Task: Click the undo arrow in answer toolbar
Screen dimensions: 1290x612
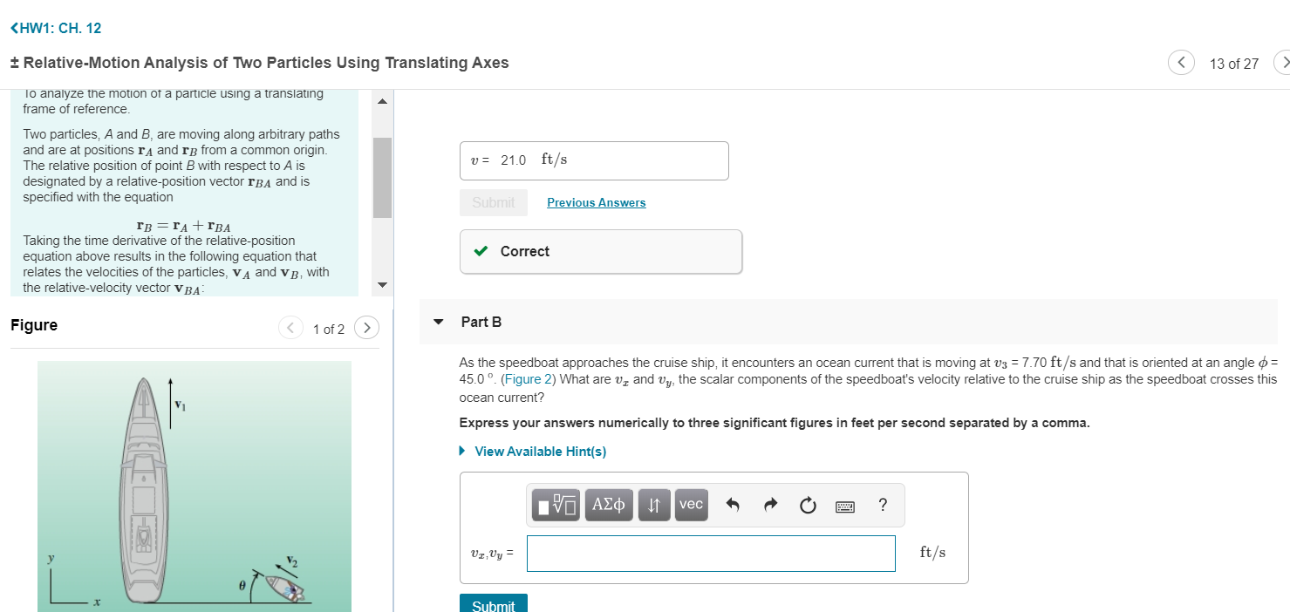Action: pos(731,504)
